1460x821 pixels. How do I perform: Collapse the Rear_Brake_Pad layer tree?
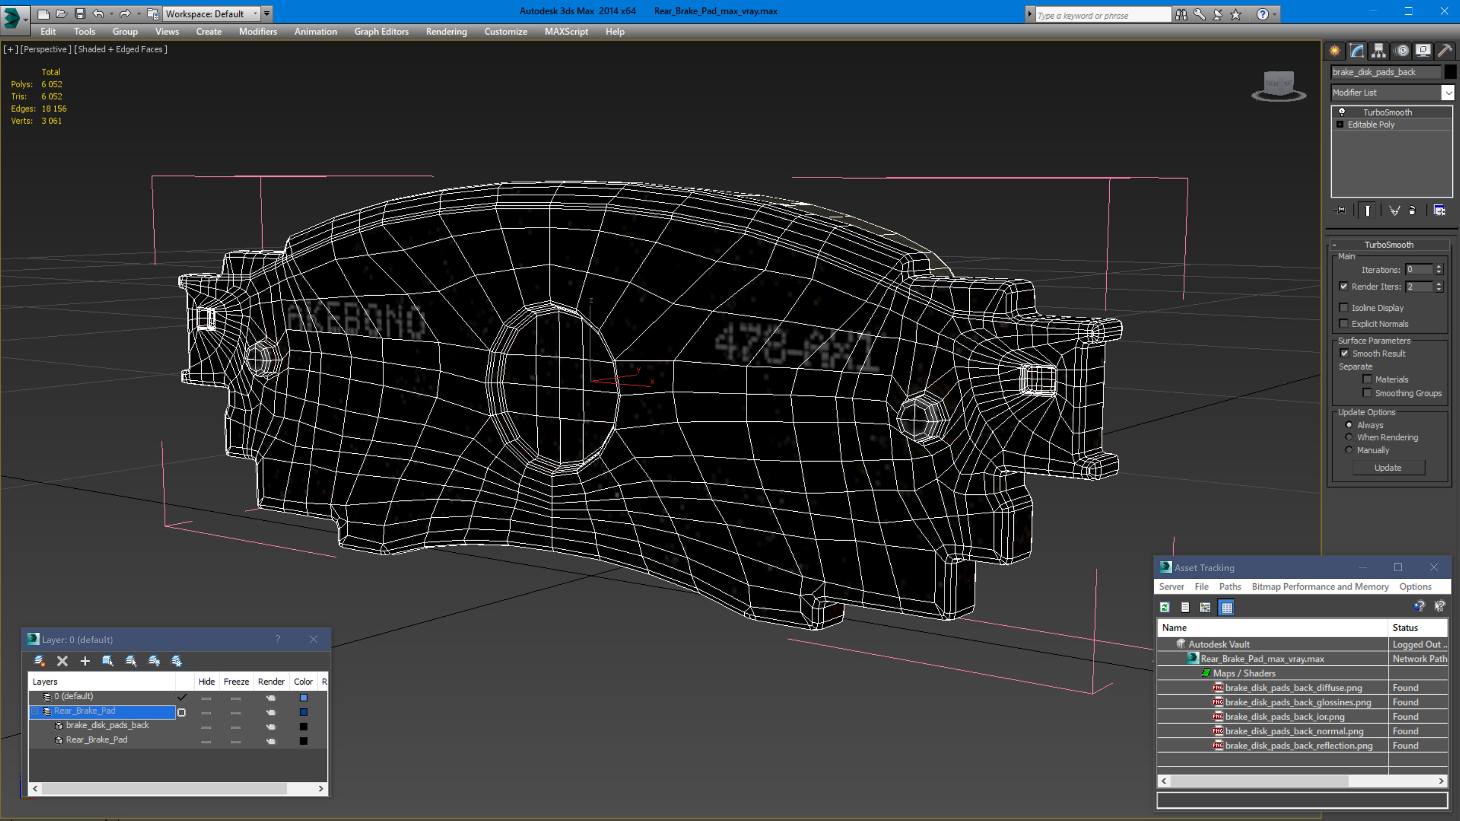point(35,711)
